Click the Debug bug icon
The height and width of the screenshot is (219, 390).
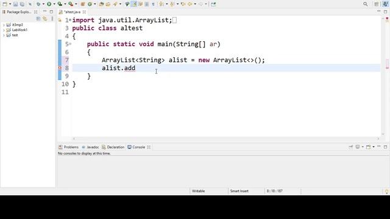coord(38,4)
